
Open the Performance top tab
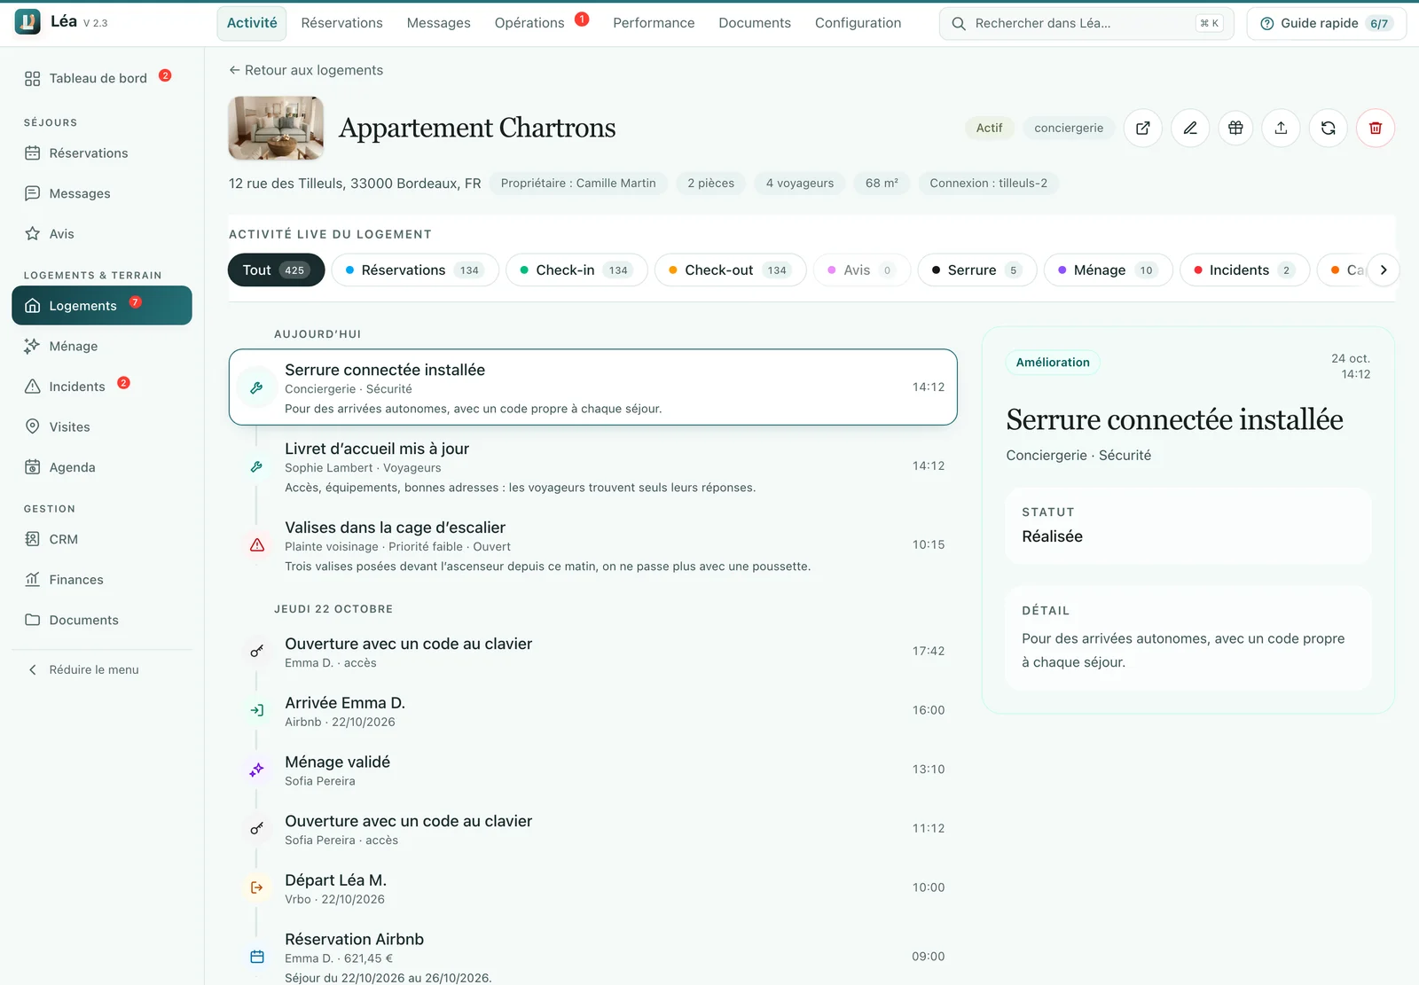click(x=654, y=23)
